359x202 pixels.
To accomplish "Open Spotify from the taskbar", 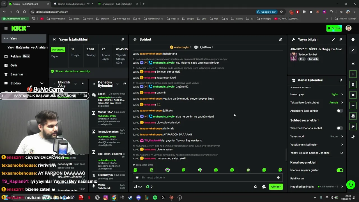I will click(155, 198).
